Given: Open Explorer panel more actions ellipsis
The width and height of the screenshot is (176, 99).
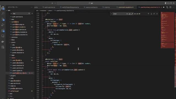Looking at the screenshot, I should click(32, 7).
